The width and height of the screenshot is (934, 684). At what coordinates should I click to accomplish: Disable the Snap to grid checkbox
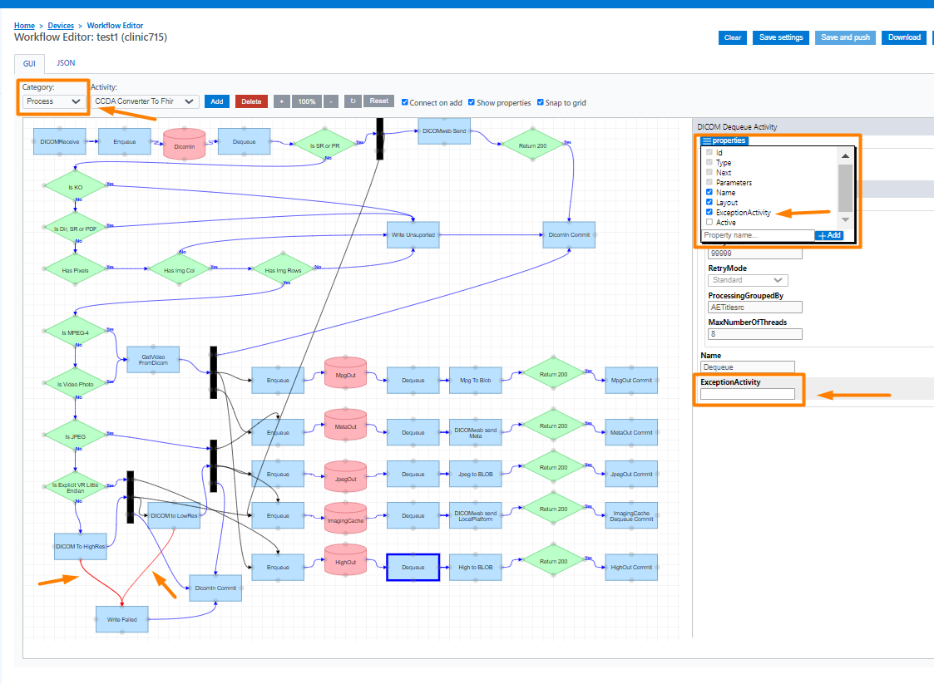click(541, 103)
